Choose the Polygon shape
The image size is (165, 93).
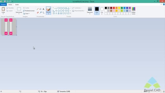(66, 8)
